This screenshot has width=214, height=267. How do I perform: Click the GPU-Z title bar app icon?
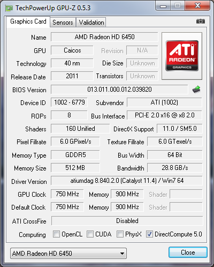[9, 8]
